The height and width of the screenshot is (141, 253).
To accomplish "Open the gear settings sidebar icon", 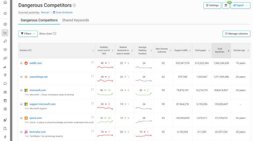I will click(x=5, y=109).
